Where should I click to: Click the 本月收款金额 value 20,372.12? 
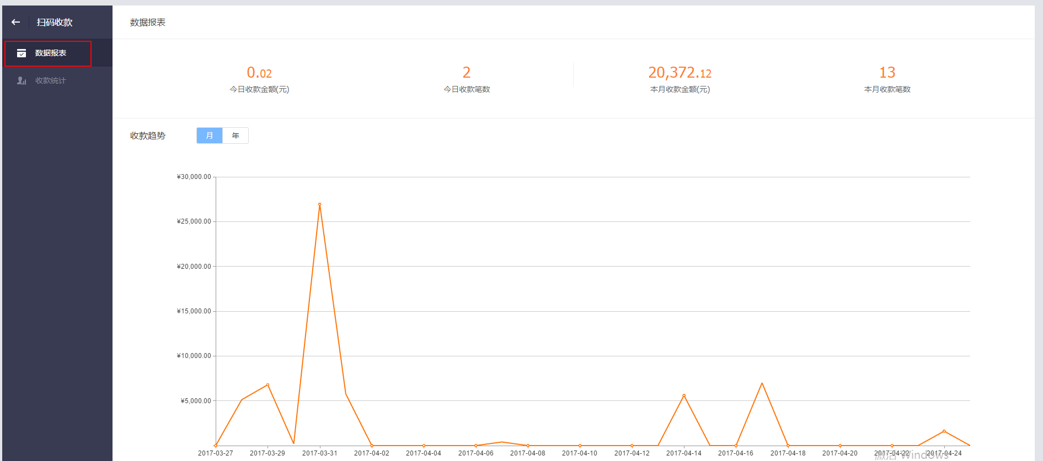(680, 73)
